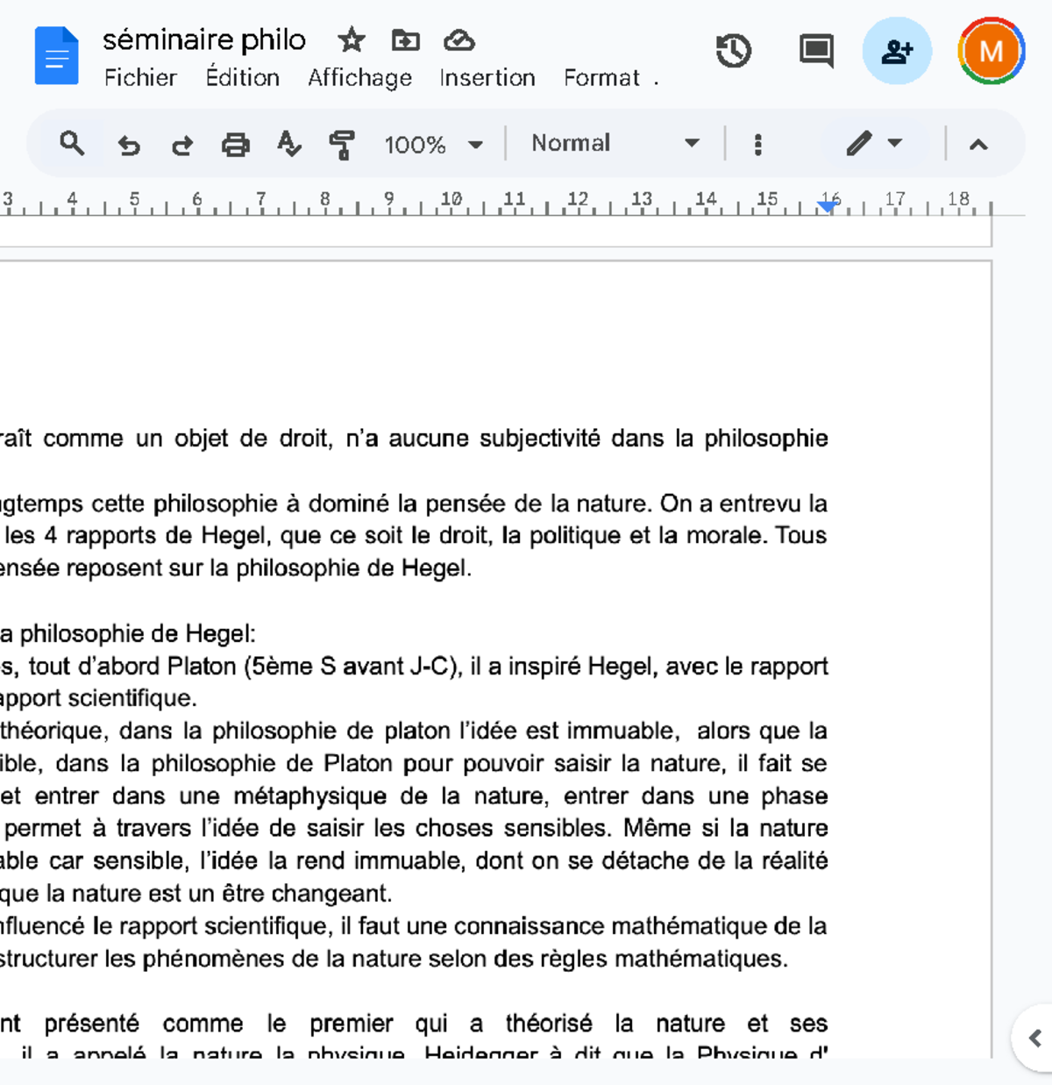Check the document cloud save status
Screen dimensions: 1052x1085
(x=459, y=40)
